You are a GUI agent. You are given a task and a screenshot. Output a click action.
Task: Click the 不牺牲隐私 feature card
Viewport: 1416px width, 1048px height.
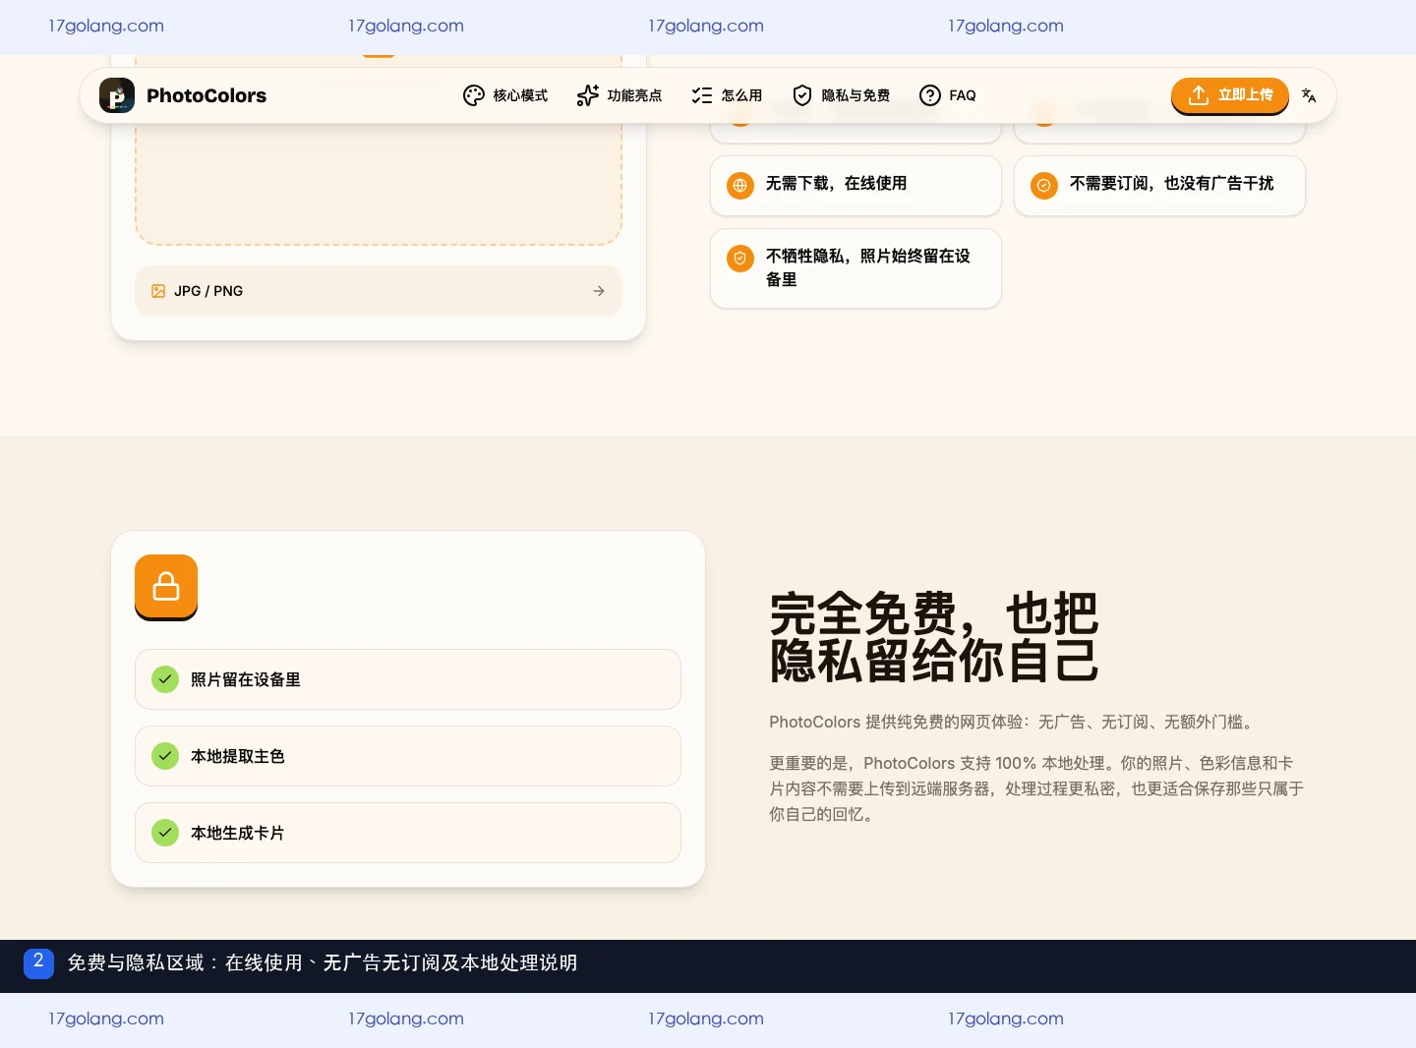(855, 268)
